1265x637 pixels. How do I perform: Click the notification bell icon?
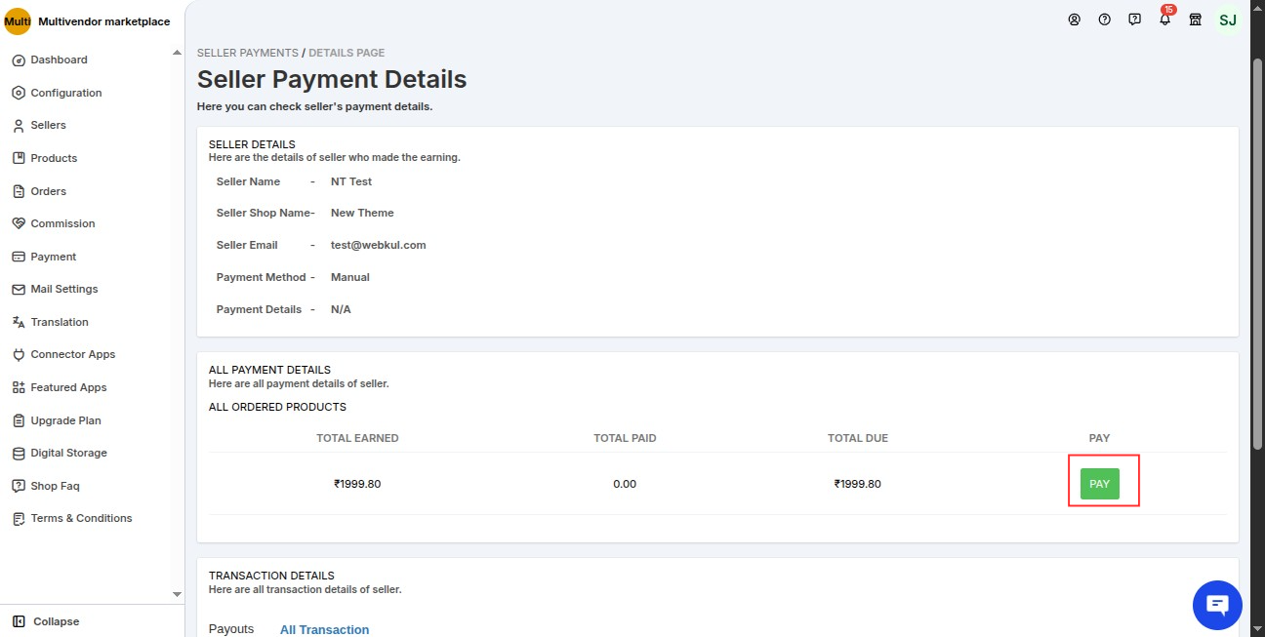(x=1164, y=20)
